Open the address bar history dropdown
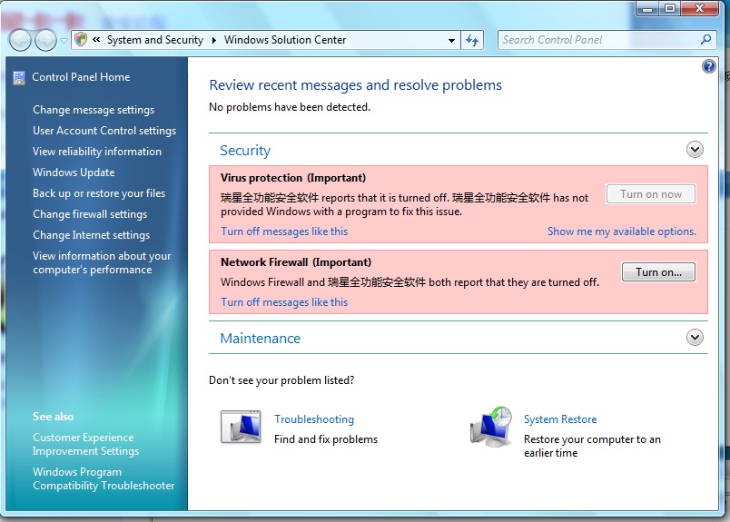This screenshot has height=522, width=730. tap(451, 41)
